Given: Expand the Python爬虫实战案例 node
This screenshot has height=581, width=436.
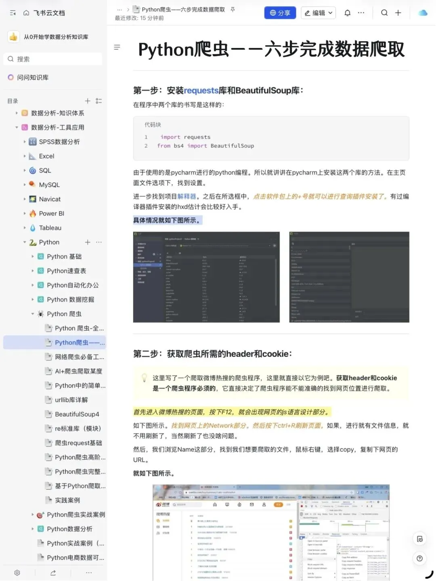Looking at the screenshot, I should click(33, 514).
